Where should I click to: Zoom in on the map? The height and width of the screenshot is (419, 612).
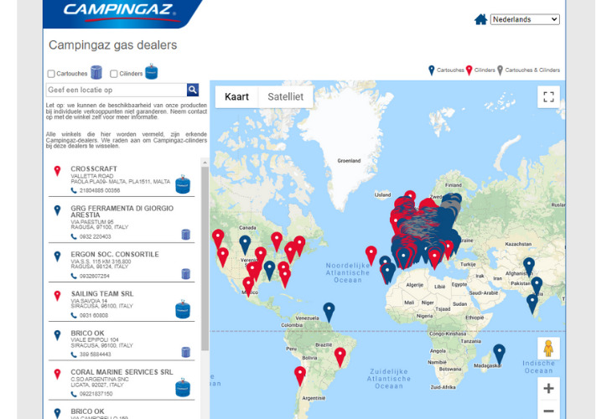click(x=548, y=388)
